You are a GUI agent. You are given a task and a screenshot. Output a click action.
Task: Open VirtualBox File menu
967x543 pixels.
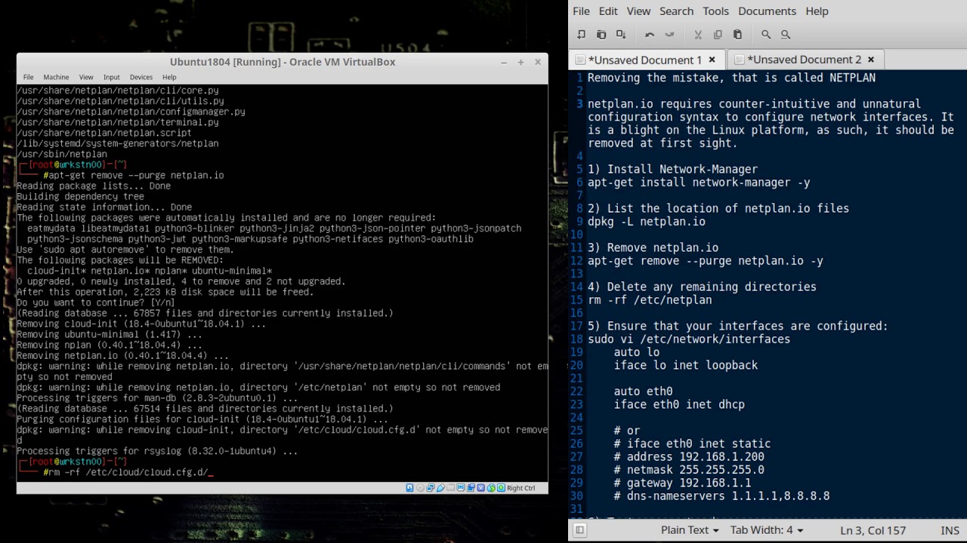(28, 77)
